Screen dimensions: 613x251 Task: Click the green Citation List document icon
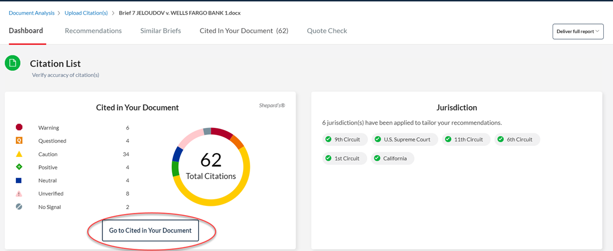(13, 63)
